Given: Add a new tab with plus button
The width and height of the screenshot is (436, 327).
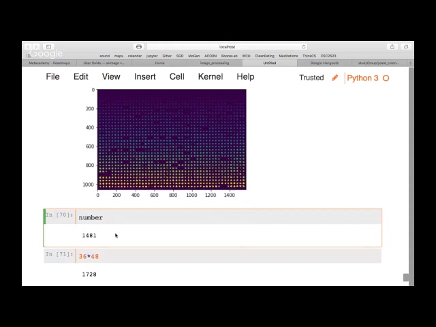Looking at the screenshot, I should point(410,63).
